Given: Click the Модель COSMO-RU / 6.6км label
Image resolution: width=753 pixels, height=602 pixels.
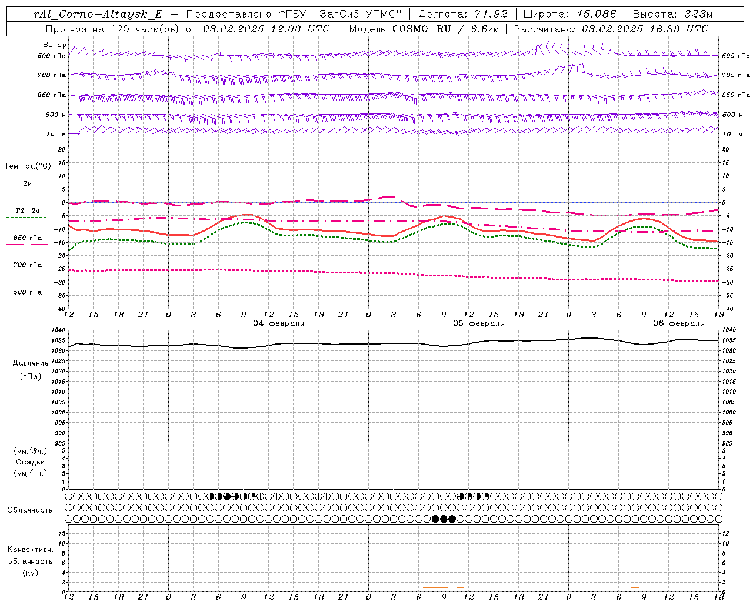Looking at the screenshot, I should point(424,29).
